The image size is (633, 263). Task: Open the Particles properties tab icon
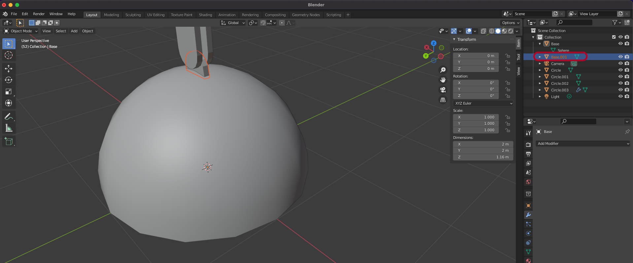point(528,224)
